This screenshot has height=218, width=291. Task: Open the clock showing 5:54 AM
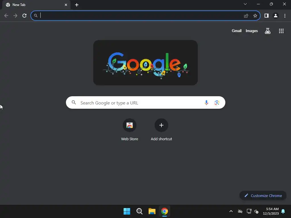point(271,211)
